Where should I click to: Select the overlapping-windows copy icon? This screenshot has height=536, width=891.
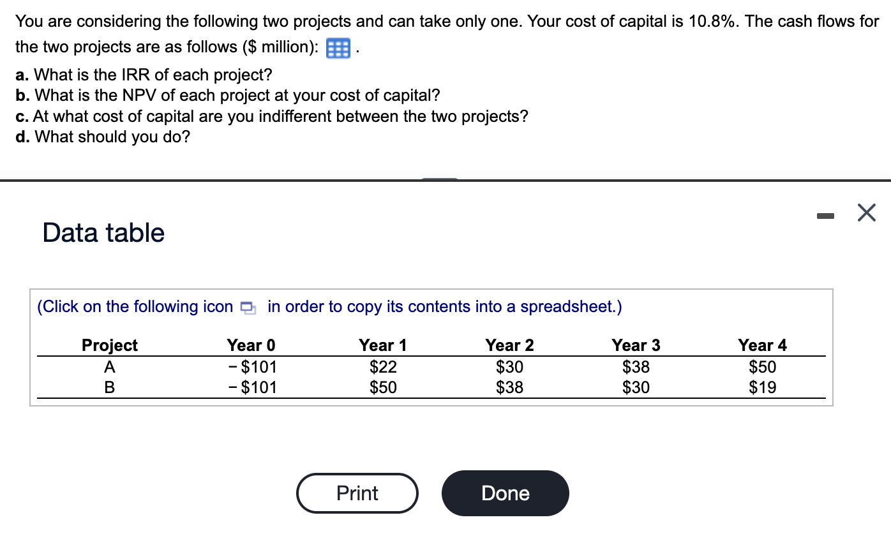(248, 307)
